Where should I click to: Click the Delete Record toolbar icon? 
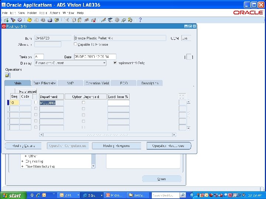pyautogui.click(x=93, y=20)
